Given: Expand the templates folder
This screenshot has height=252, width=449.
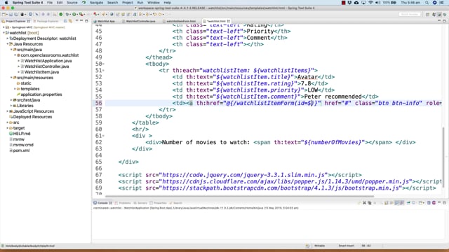Looking at the screenshot, I should coord(15,89).
